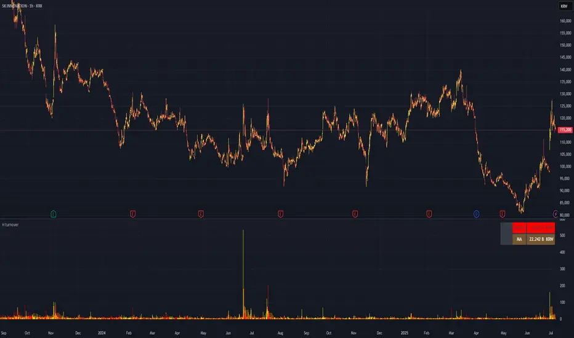The image size is (574, 338).
Task: Click the 500 turnover axis label
Action: 563,236
